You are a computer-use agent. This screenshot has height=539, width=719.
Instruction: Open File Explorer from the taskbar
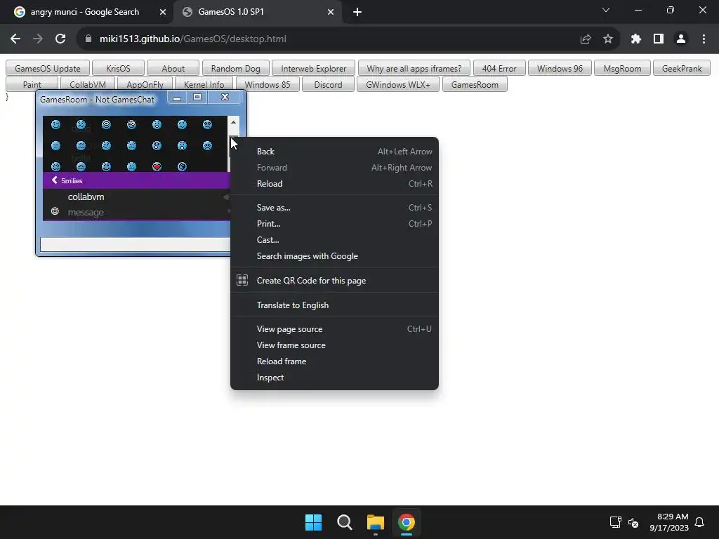375,522
